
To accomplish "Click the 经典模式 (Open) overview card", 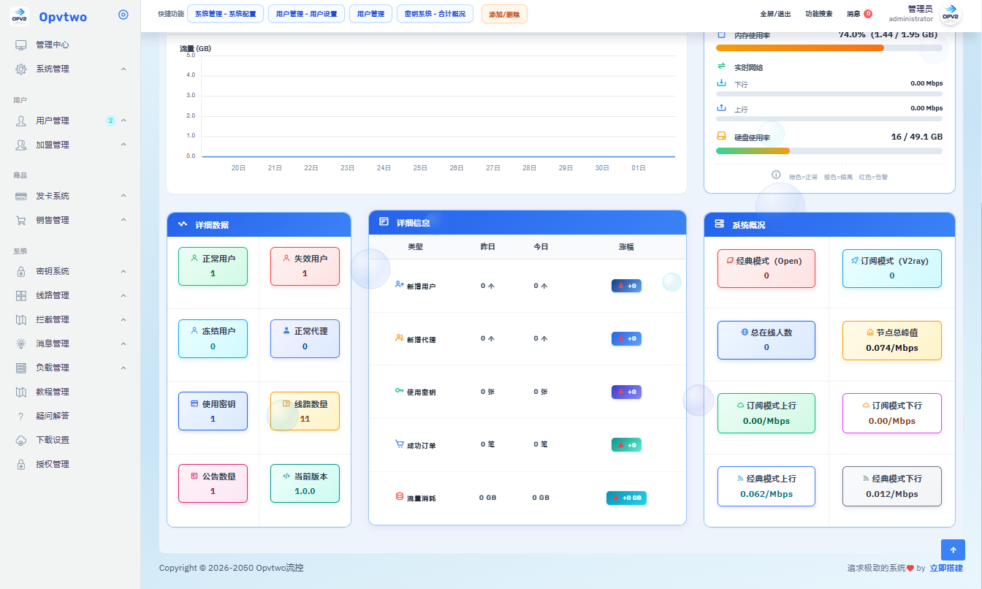I will [x=766, y=268].
